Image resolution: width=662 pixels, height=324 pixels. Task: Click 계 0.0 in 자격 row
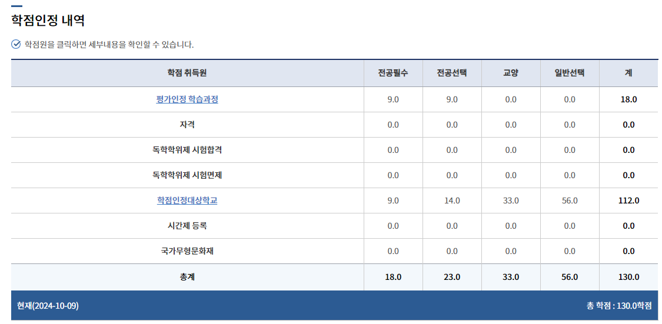click(x=628, y=125)
